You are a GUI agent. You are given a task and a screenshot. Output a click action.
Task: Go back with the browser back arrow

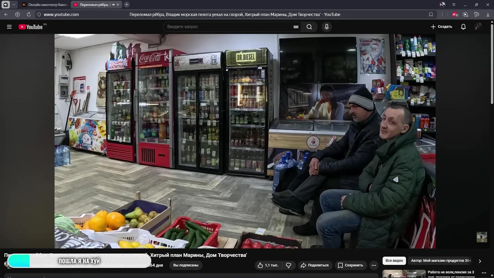click(6, 14)
